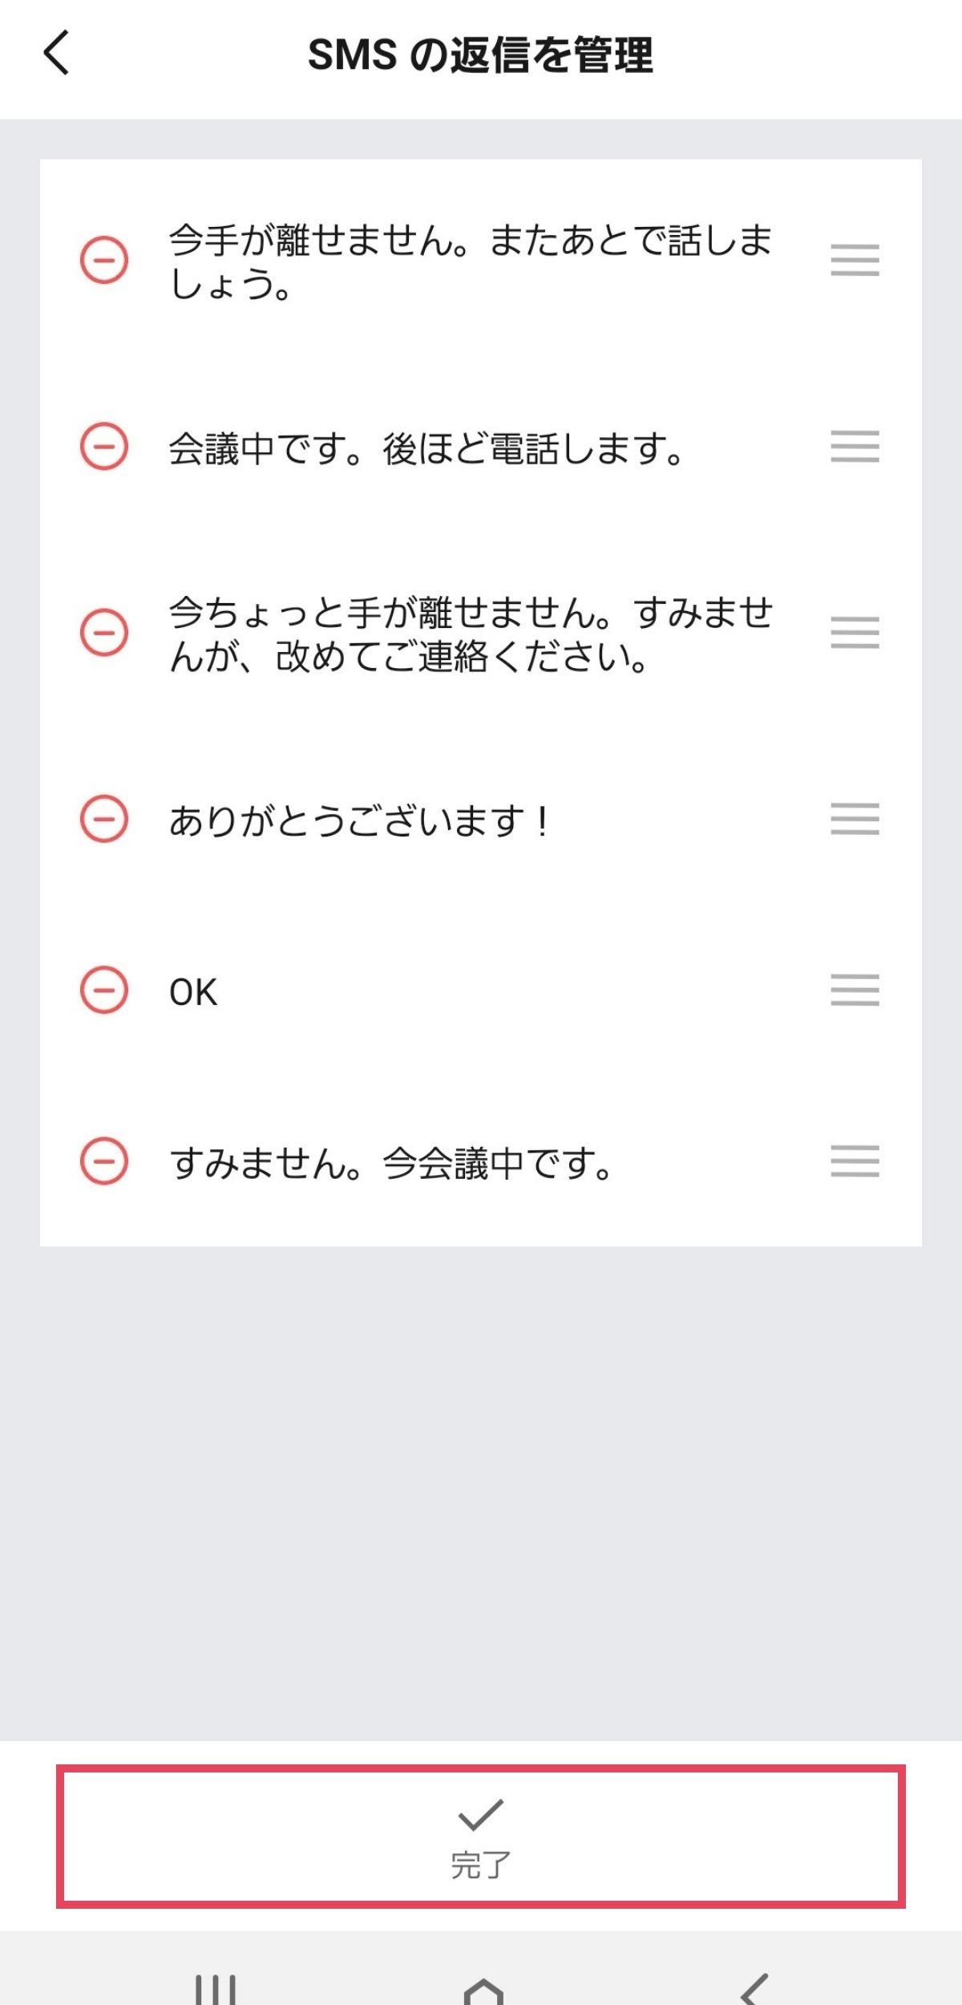Tap the 'SMS の返信を管理' page title
Viewport: 962px width, 2005px height.
480,55
